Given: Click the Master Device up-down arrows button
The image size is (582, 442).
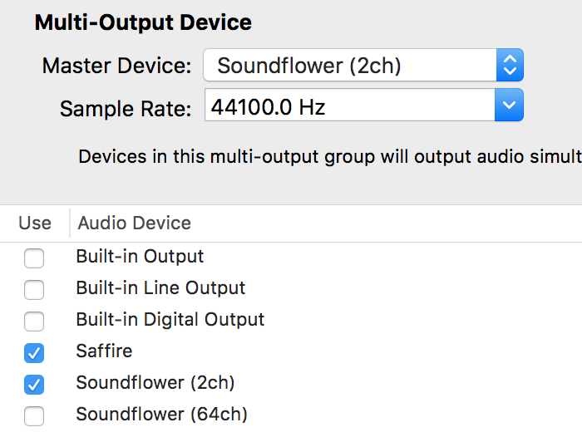Looking at the screenshot, I should coord(510,66).
